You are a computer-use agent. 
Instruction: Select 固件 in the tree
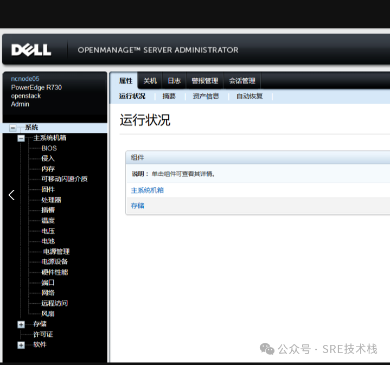(x=48, y=189)
